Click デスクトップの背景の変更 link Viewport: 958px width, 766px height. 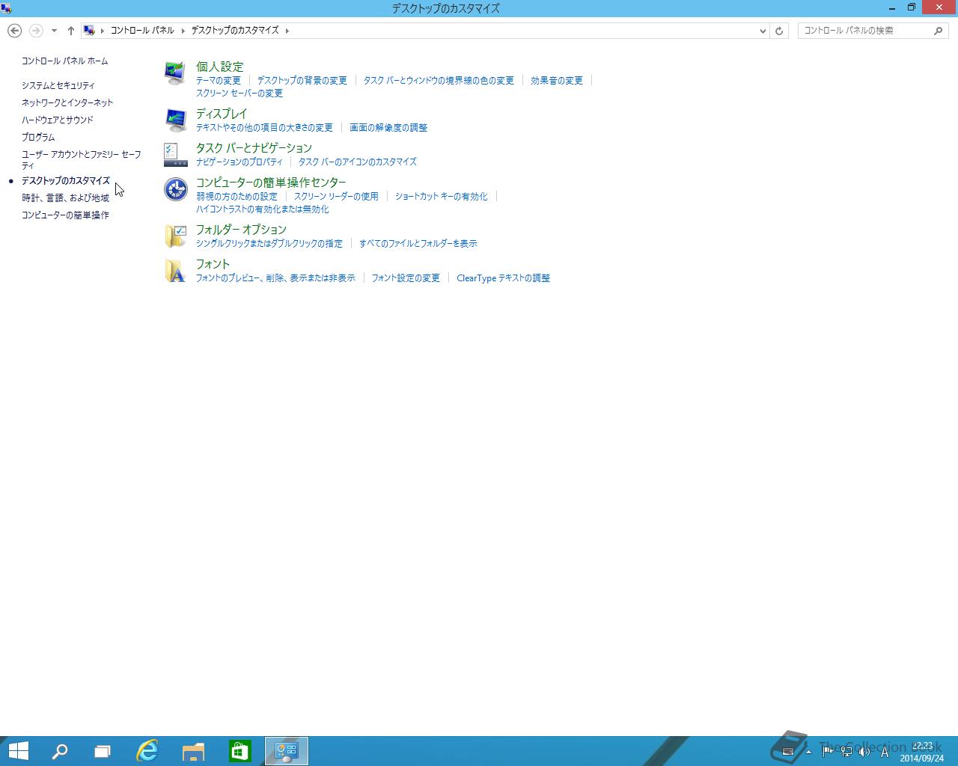pyautogui.click(x=302, y=81)
